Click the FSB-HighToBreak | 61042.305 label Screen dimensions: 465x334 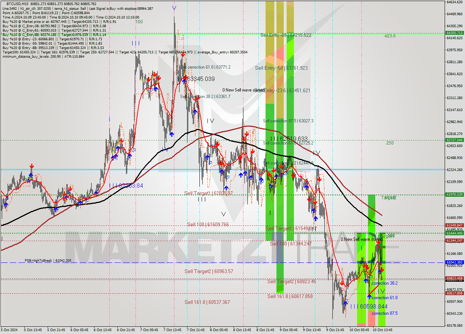(48, 261)
